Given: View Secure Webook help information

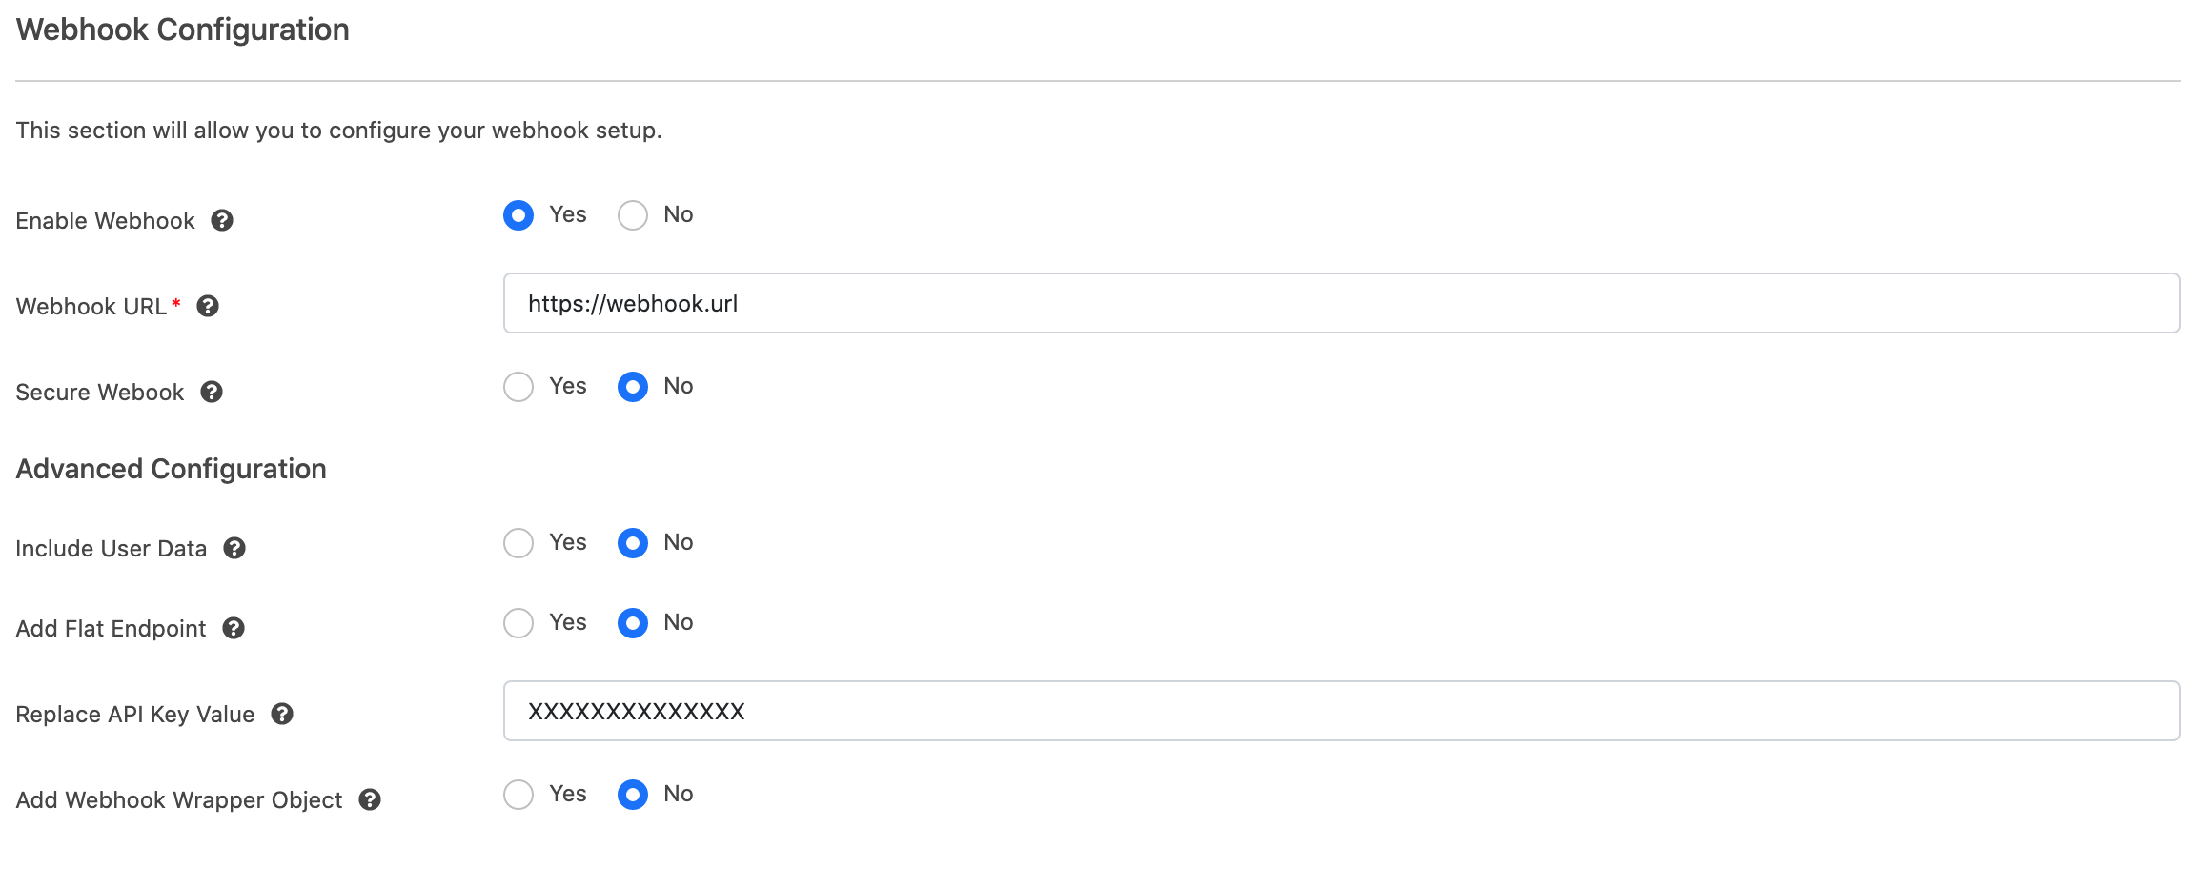Looking at the screenshot, I should point(213,393).
